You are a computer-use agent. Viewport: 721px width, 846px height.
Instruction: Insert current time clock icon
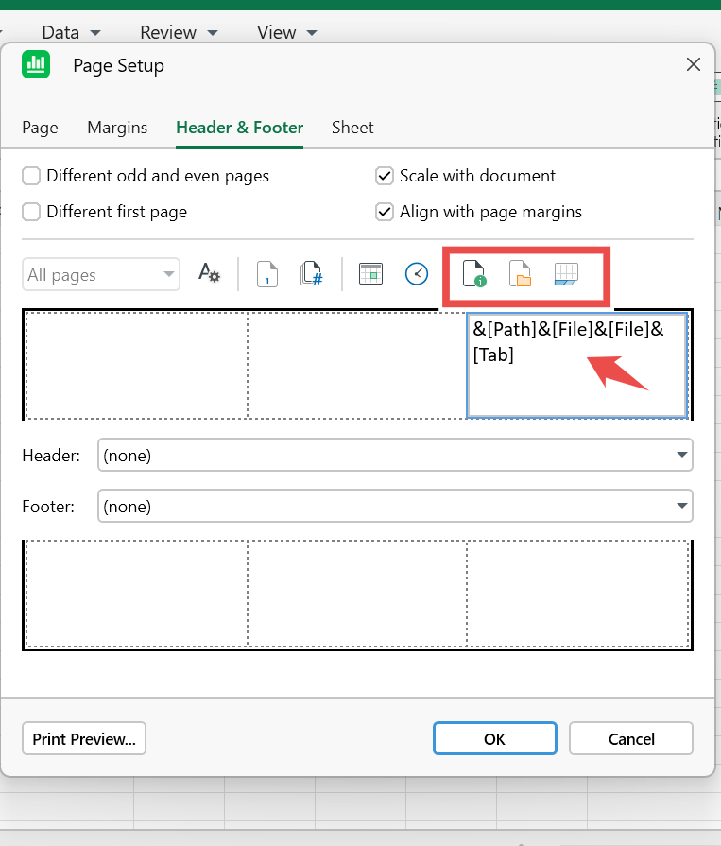(x=417, y=274)
